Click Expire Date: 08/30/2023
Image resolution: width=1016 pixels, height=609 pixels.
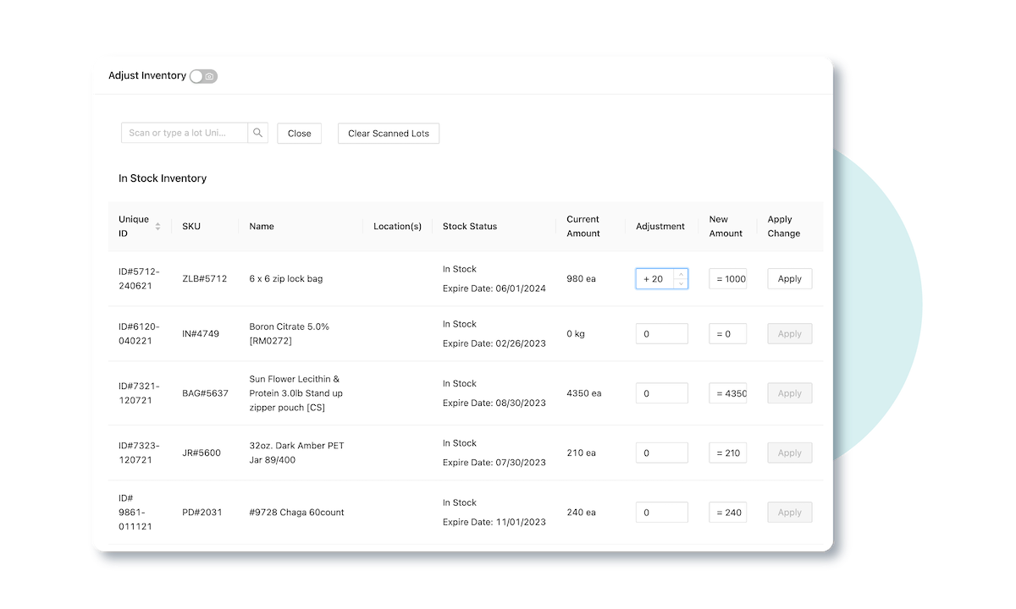[x=494, y=403]
